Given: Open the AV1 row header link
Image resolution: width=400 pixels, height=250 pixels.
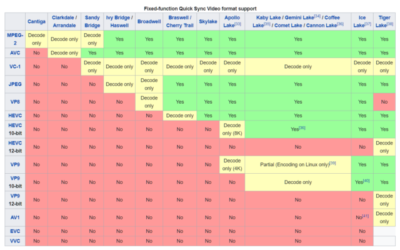Looking at the screenshot, I should (15, 217).
